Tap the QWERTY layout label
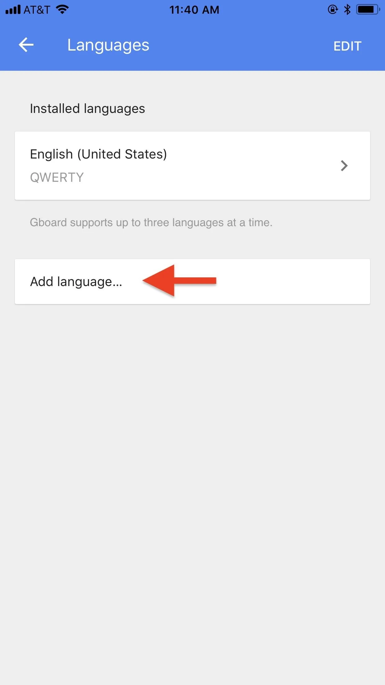The image size is (385, 685). 57,177
